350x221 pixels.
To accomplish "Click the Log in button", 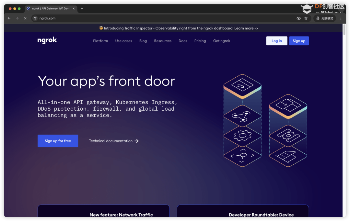I will [x=276, y=41].
